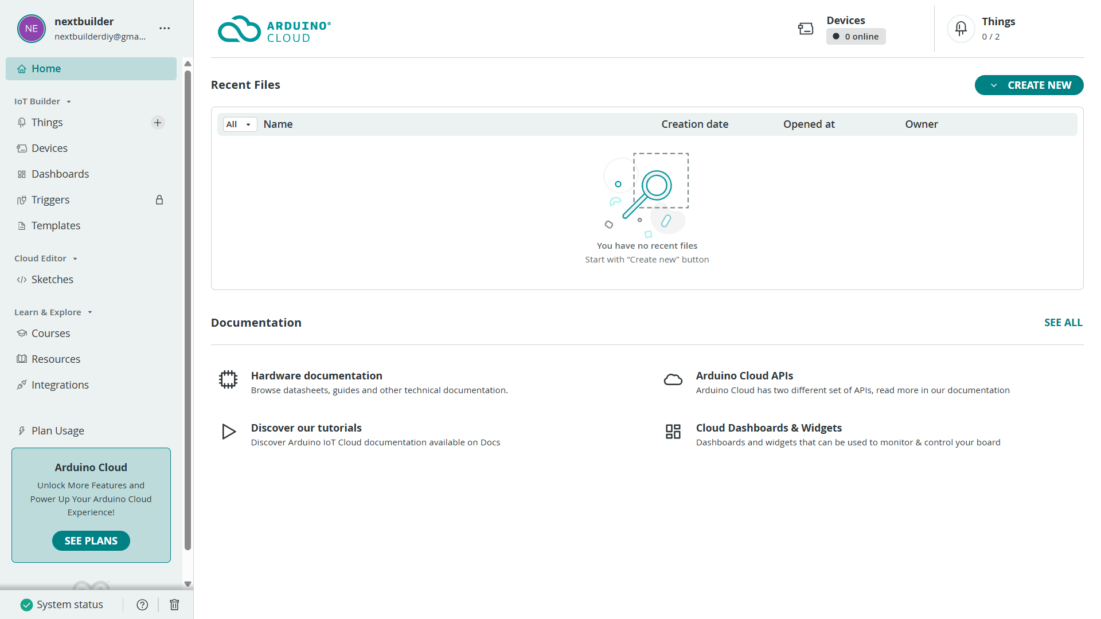Click the Sketches code icon
This screenshot has width=1101, height=619.
[22, 280]
